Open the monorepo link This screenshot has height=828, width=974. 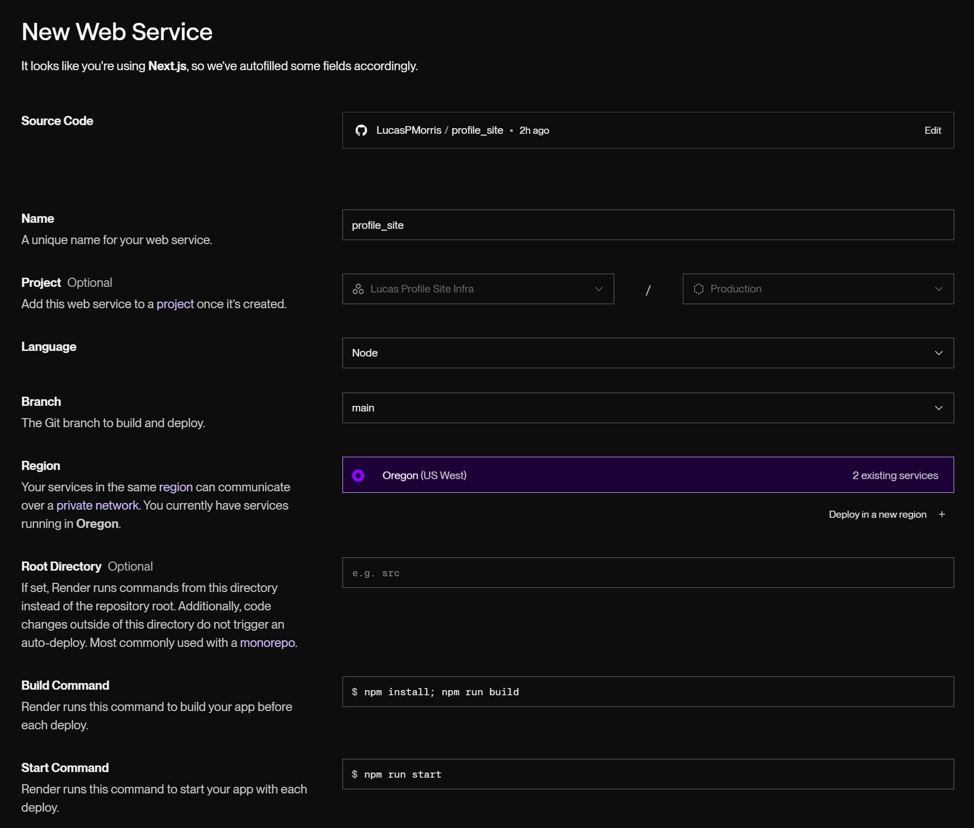click(x=267, y=643)
